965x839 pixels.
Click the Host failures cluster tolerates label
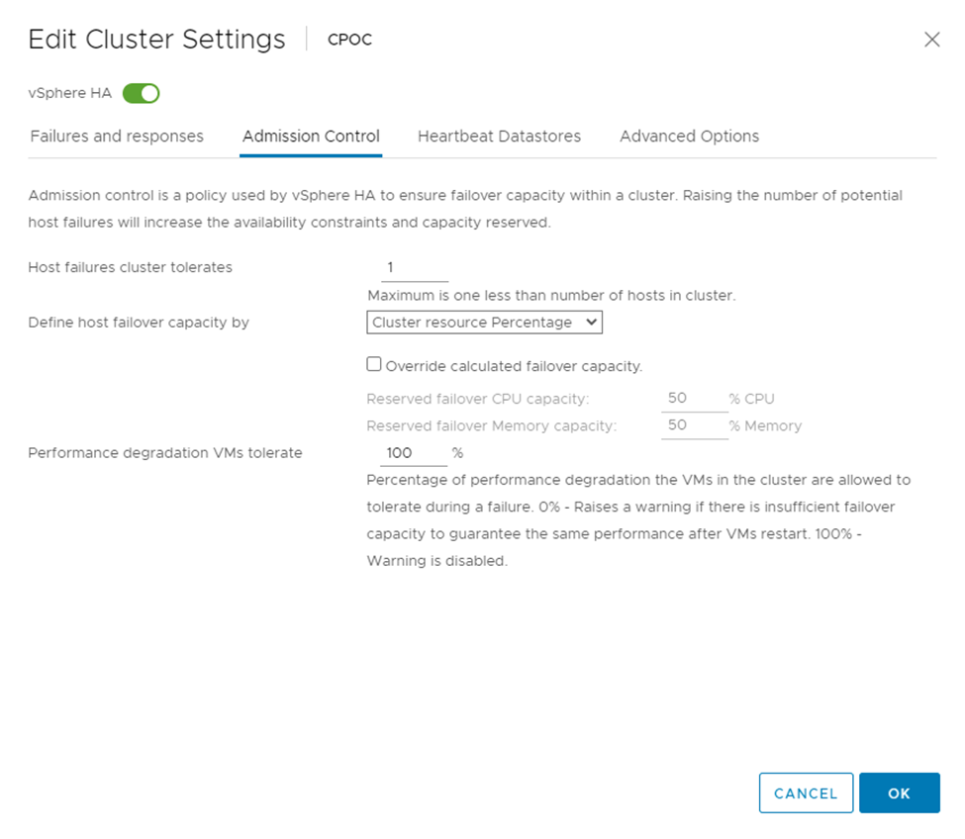tap(130, 267)
